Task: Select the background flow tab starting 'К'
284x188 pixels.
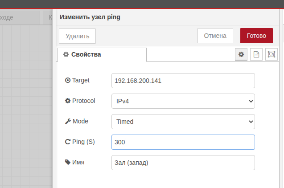Action: coord(47,18)
